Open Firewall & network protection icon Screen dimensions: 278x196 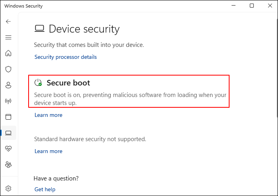point(8,101)
